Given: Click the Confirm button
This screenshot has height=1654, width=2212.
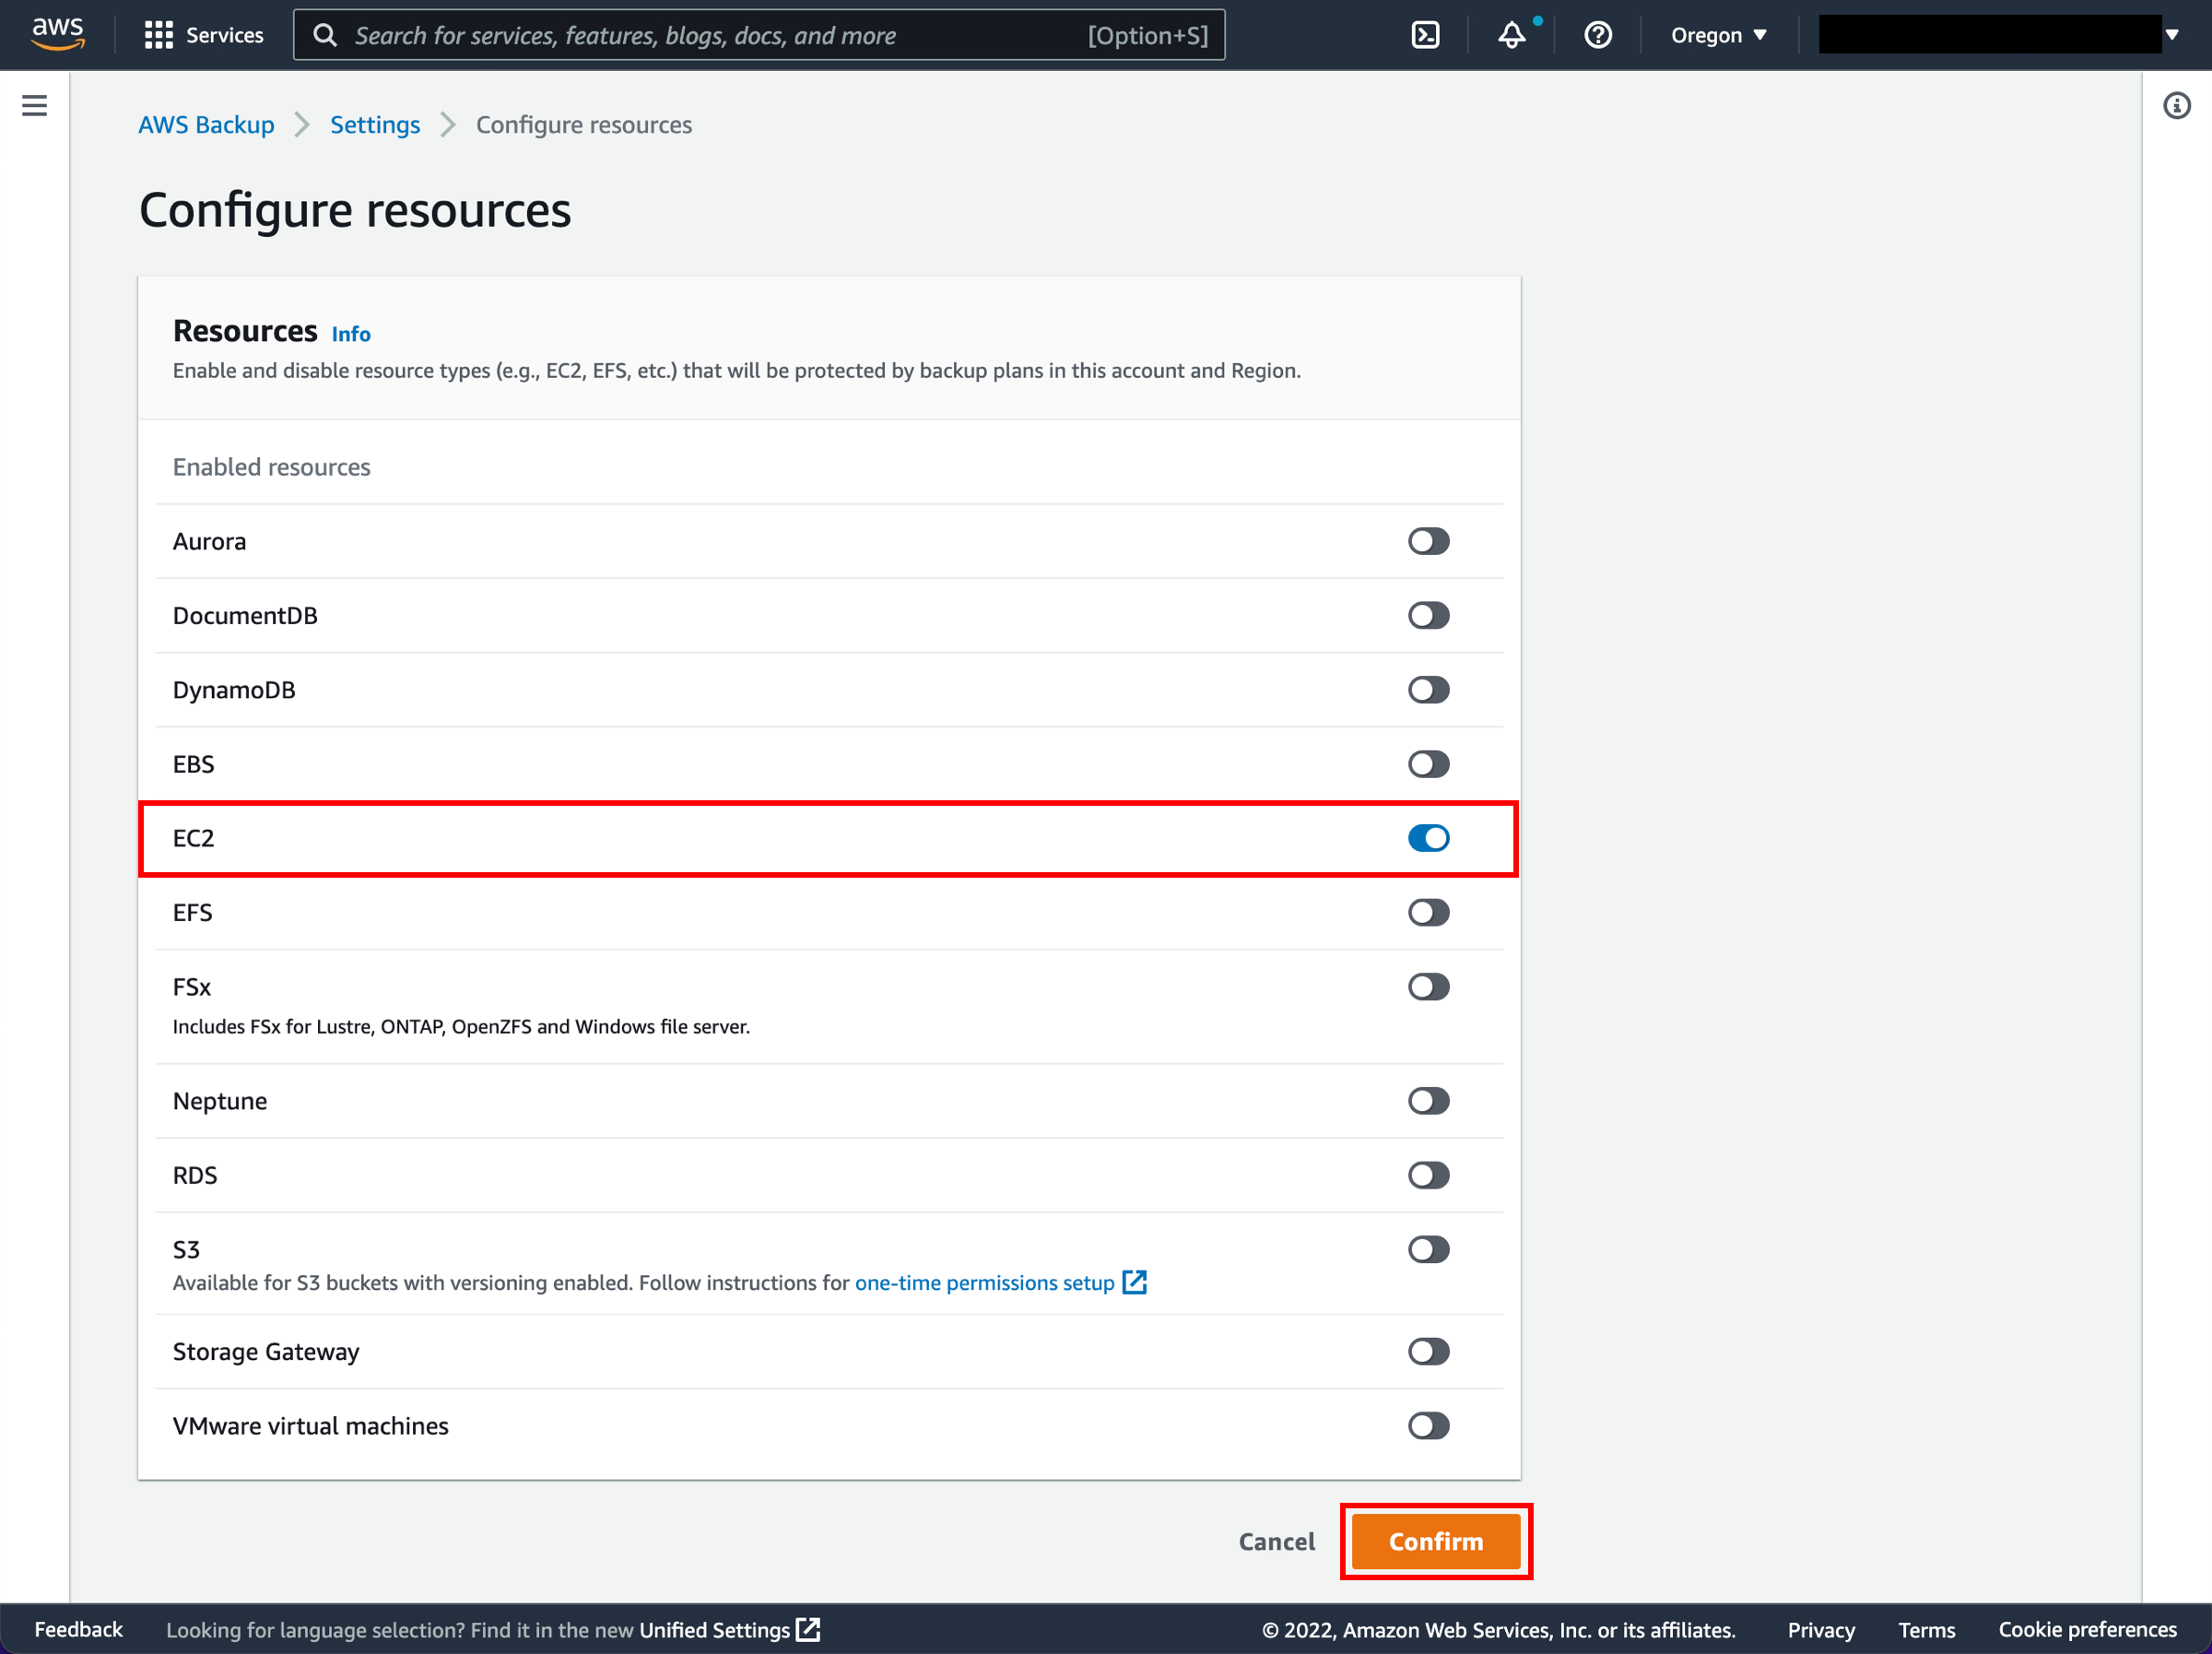Looking at the screenshot, I should coord(1435,1541).
